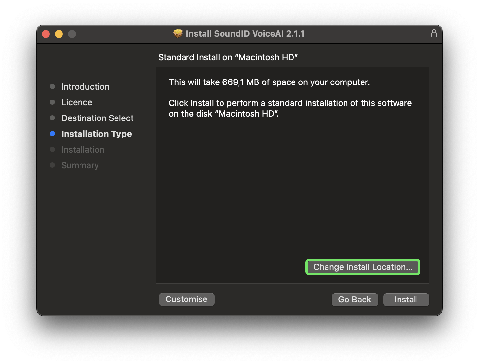
Task: Go Back to the previous step
Action: coord(355,300)
